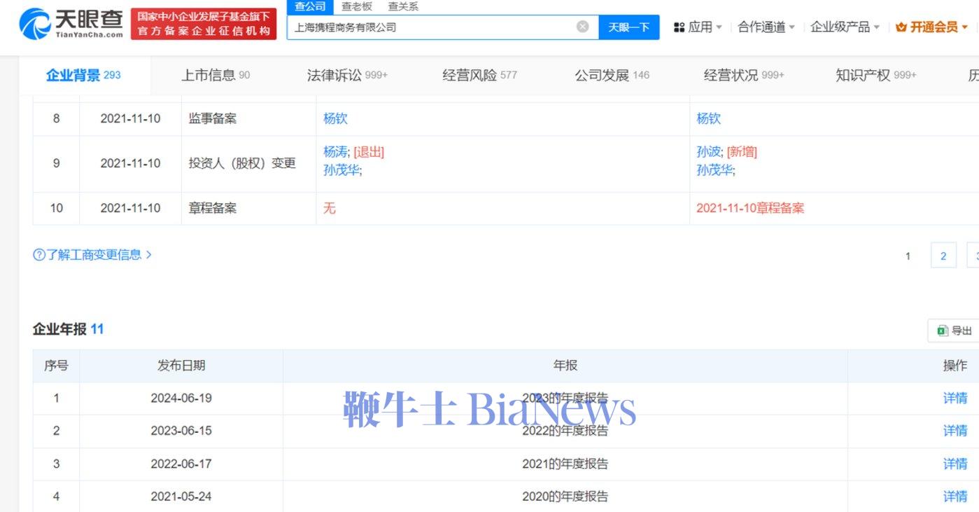Image resolution: width=979 pixels, height=512 pixels.
Task: Open 孙波 newly added investor
Action: 708,152
